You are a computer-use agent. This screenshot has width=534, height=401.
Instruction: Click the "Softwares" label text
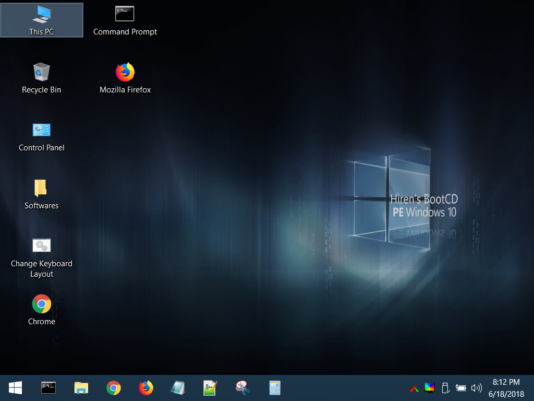click(42, 206)
